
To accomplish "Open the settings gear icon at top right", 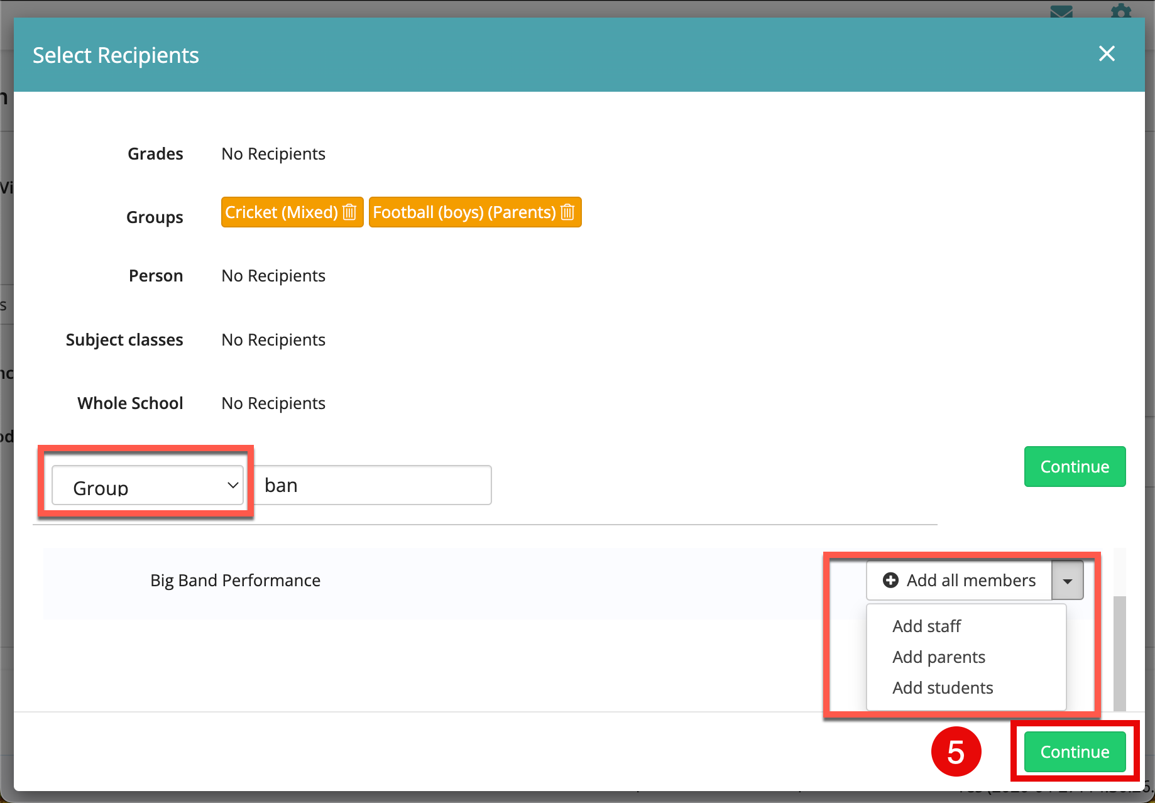I will 1121,11.
